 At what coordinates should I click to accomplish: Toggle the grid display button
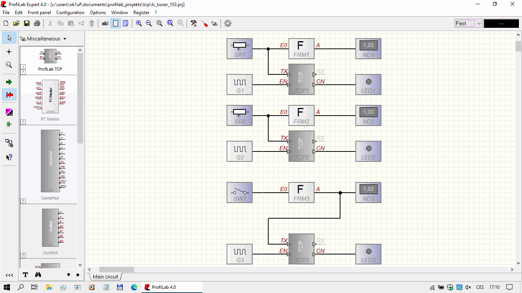pos(115,23)
